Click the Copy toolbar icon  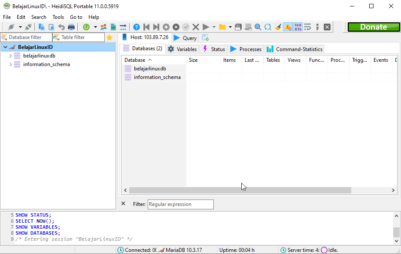pos(41,27)
